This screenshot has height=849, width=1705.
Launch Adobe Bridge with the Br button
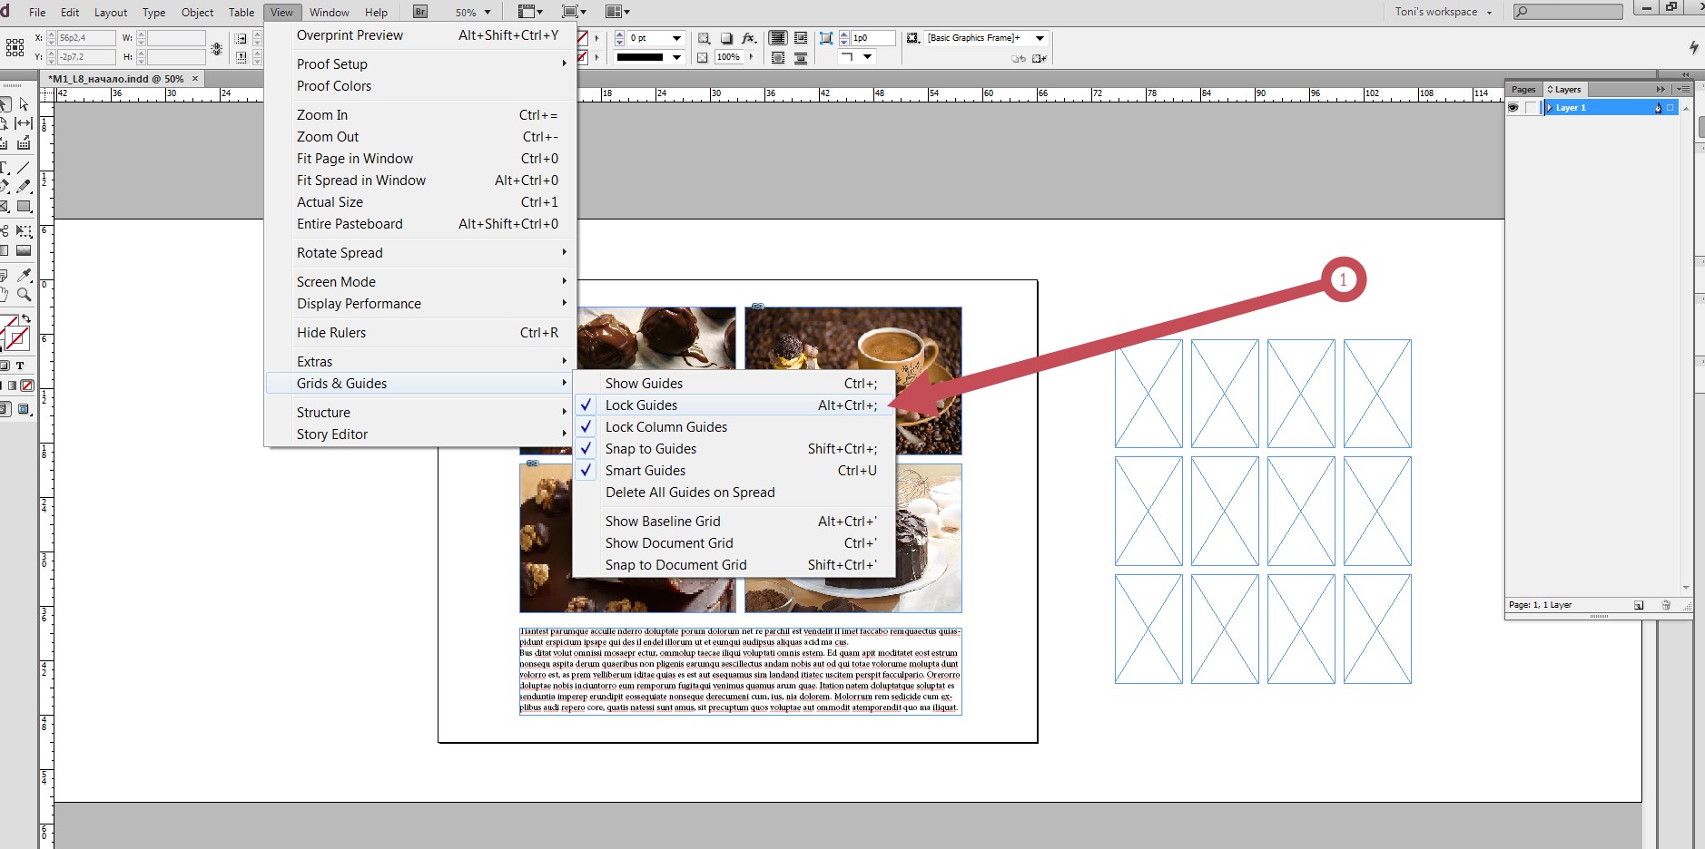[419, 12]
